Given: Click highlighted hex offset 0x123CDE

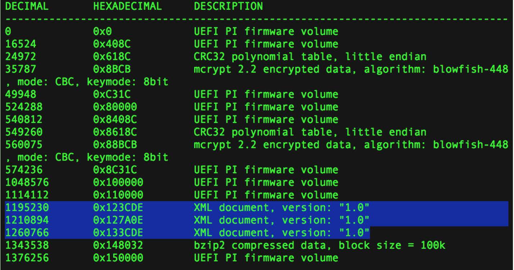Looking at the screenshot, I should coord(118,208).
